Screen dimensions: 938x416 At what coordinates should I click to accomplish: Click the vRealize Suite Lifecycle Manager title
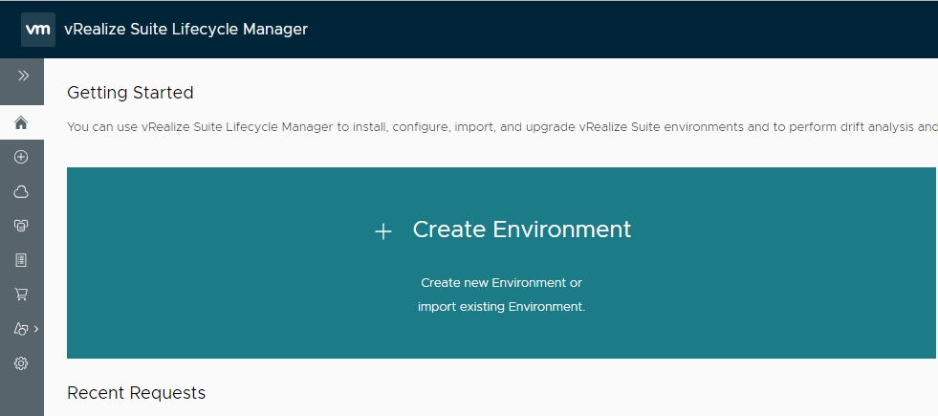coord(185,29)
